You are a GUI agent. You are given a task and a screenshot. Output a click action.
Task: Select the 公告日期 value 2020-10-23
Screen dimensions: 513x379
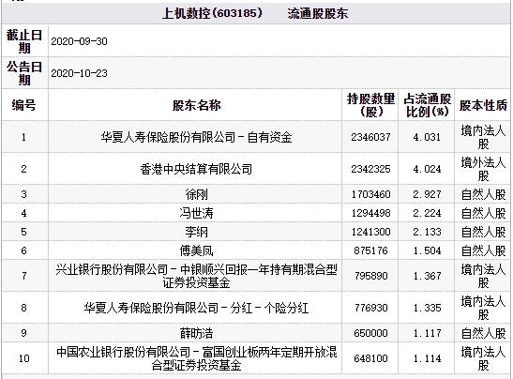pyautogui.click(x=79, y=73)
